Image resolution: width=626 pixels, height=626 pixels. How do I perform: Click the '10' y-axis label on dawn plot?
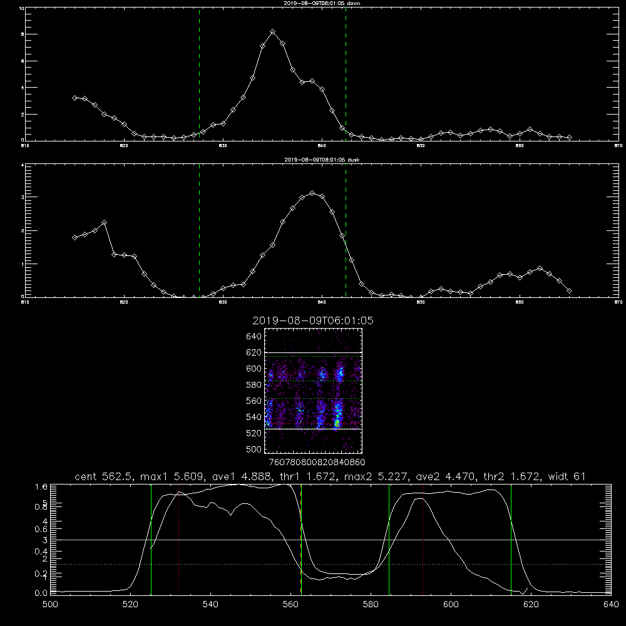tap(21, 8)
